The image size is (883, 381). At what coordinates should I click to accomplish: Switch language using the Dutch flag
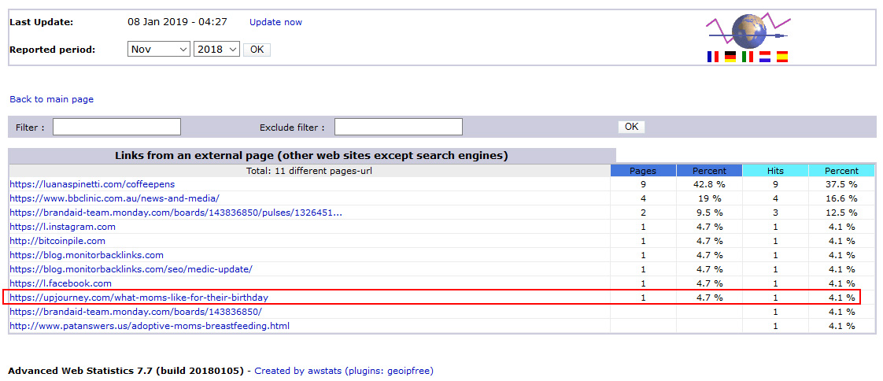pyautogui.click(x=765, y=57)
